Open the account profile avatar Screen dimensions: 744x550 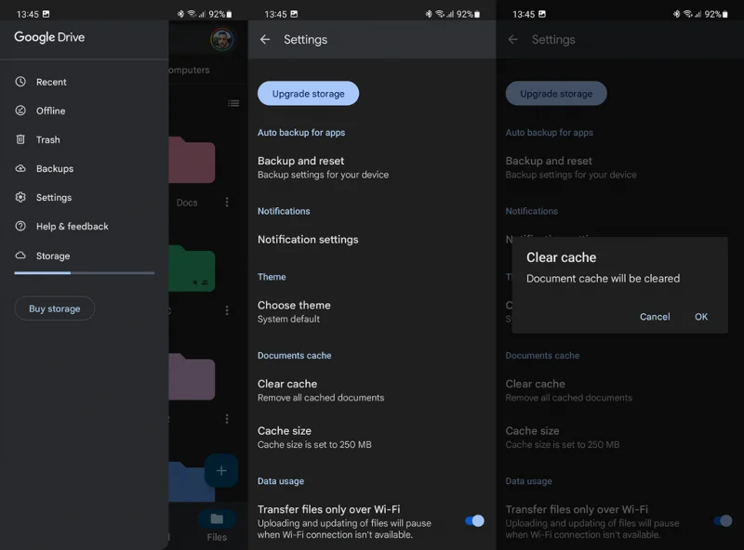[x=222, y=39]
